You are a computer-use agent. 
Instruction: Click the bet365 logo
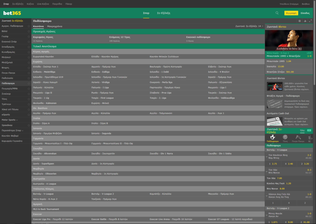[x=12, y=13]
